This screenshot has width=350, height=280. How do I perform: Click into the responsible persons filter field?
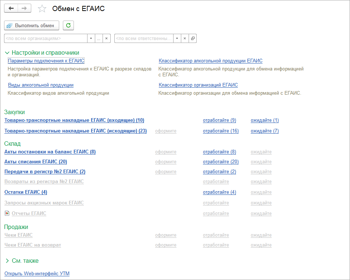[144, 38]
